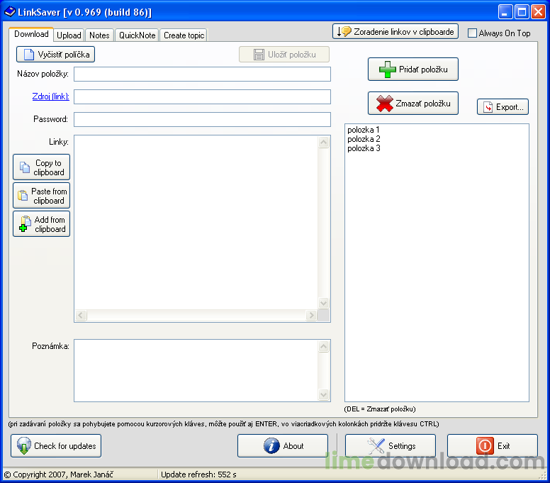Click the Linky box scroll right arrow
This screenshot has width=550, height=483.
coord(310,315)
